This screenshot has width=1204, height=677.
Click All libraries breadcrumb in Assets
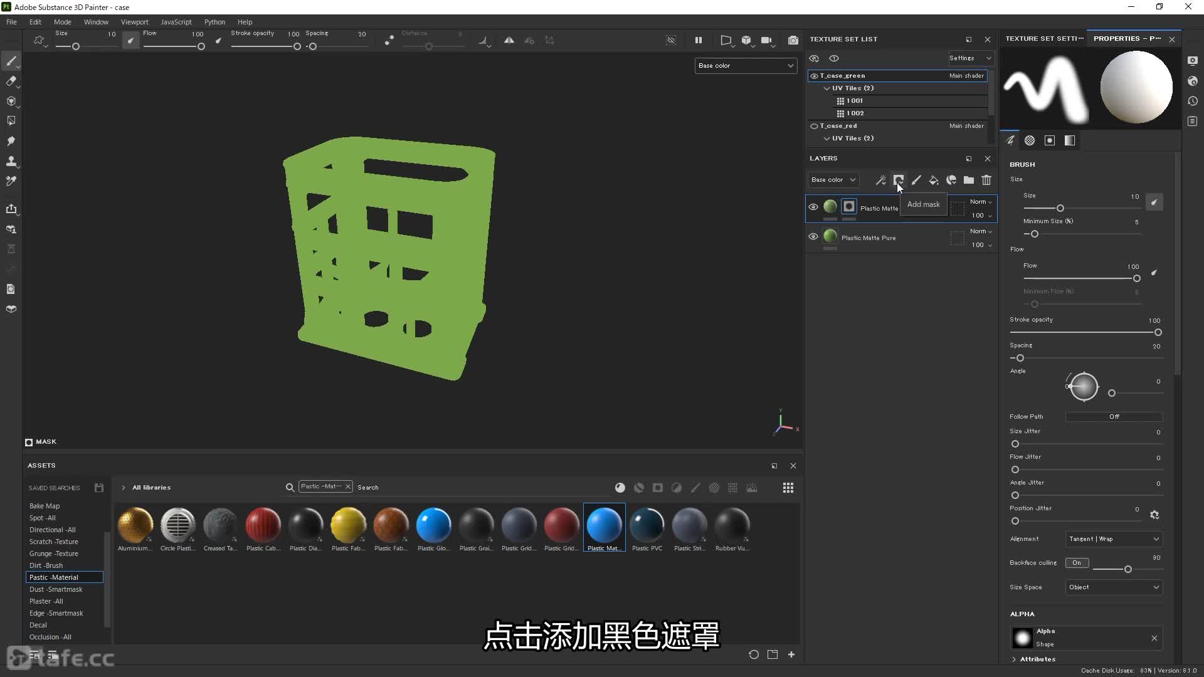coord(151,488)
